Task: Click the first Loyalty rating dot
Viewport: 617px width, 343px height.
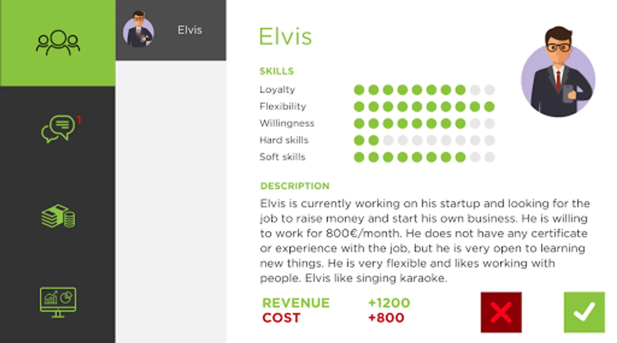Action: (x=359, y=90)
